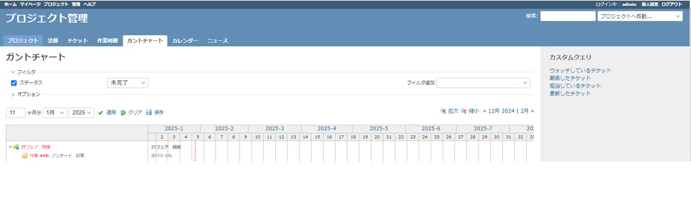The width and height of the screenshot is (691, 218).
Task: Focus the search input field
Action: pyautogui.click(x=568, y=16)
